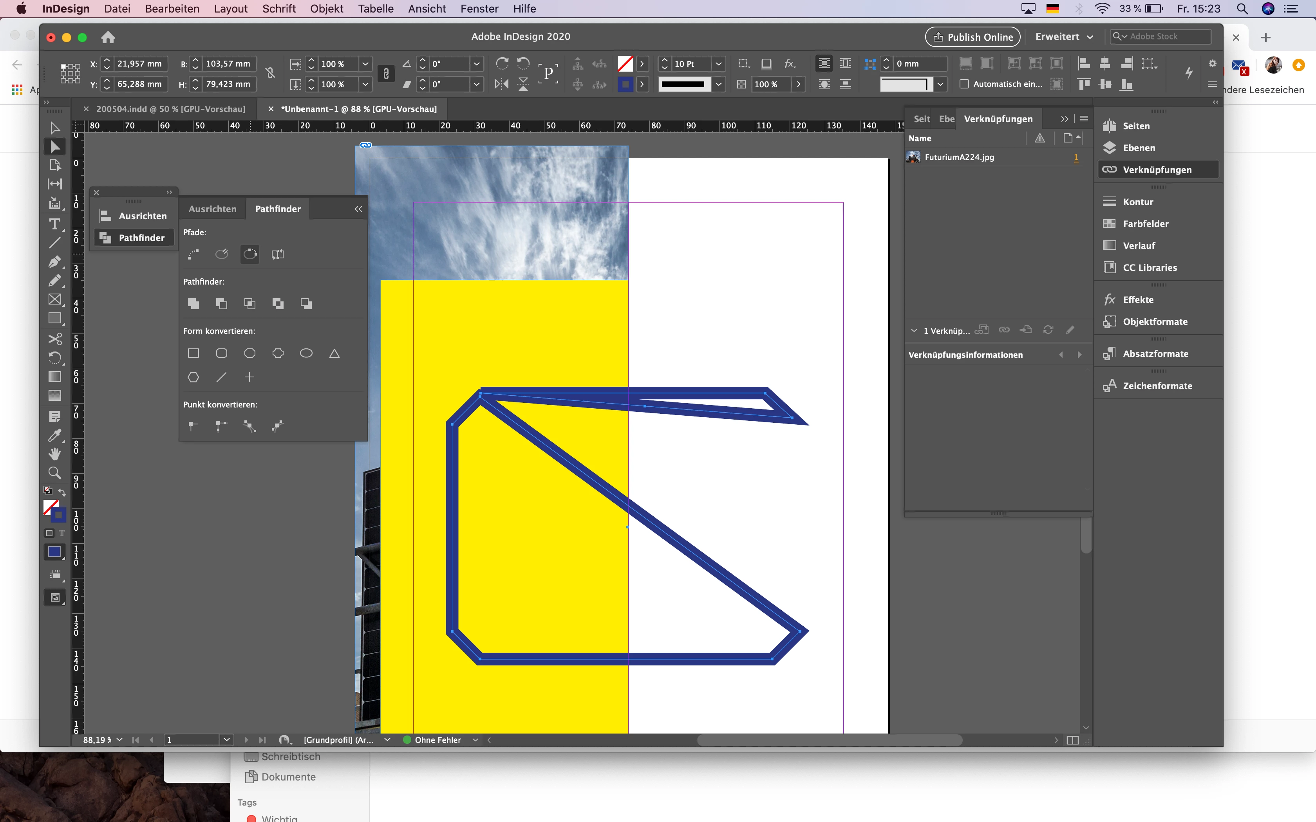Toggle constrain proportions for width and height
This screenshot has width=1316, height=822.
click(x=270, y=74)
